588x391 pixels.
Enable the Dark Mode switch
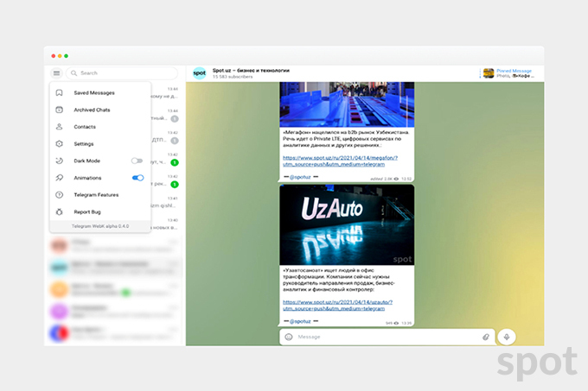click(x=137, y=161)
